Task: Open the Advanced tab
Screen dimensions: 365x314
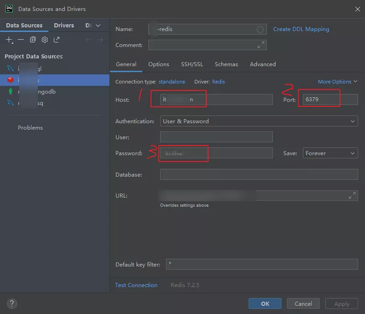Action: click(x=263, y=64)
